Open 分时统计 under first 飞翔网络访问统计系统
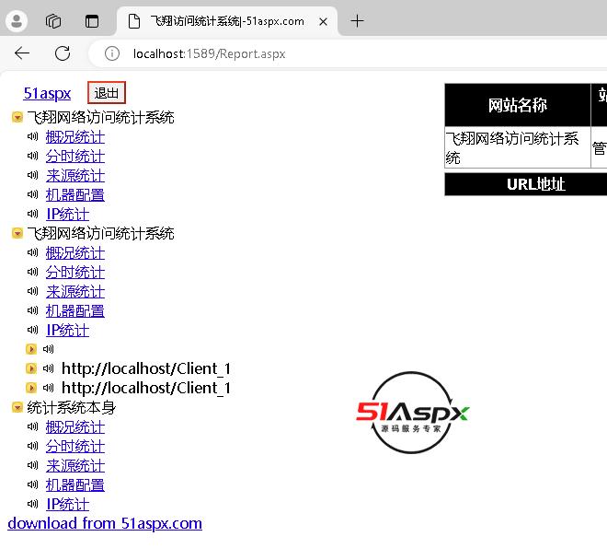 (x=75, y=157)
